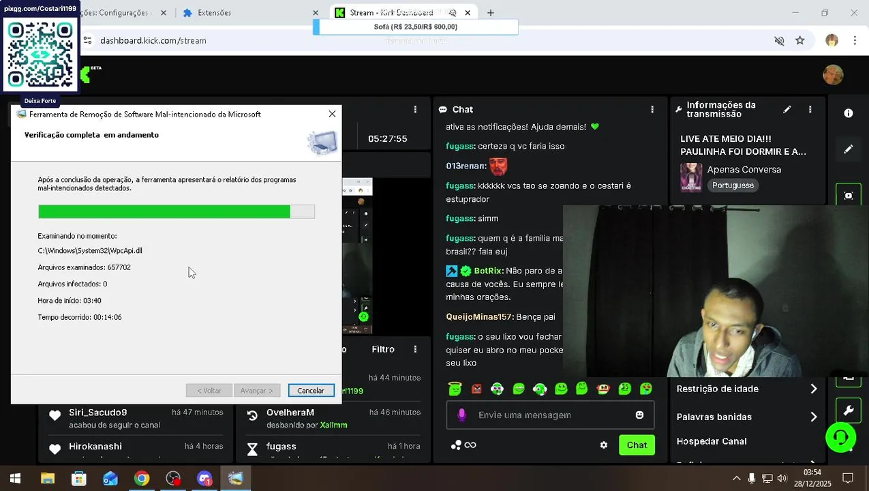The image size is (869, 491).
Task: Click the info icon in right sidebar
Action: [x=849, y=113]
